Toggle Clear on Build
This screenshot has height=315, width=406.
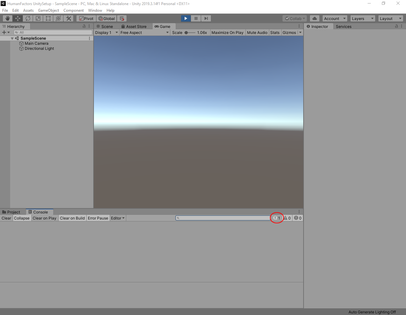[x=72, y=218]
